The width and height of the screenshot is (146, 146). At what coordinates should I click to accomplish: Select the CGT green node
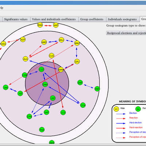pos(42,69)
